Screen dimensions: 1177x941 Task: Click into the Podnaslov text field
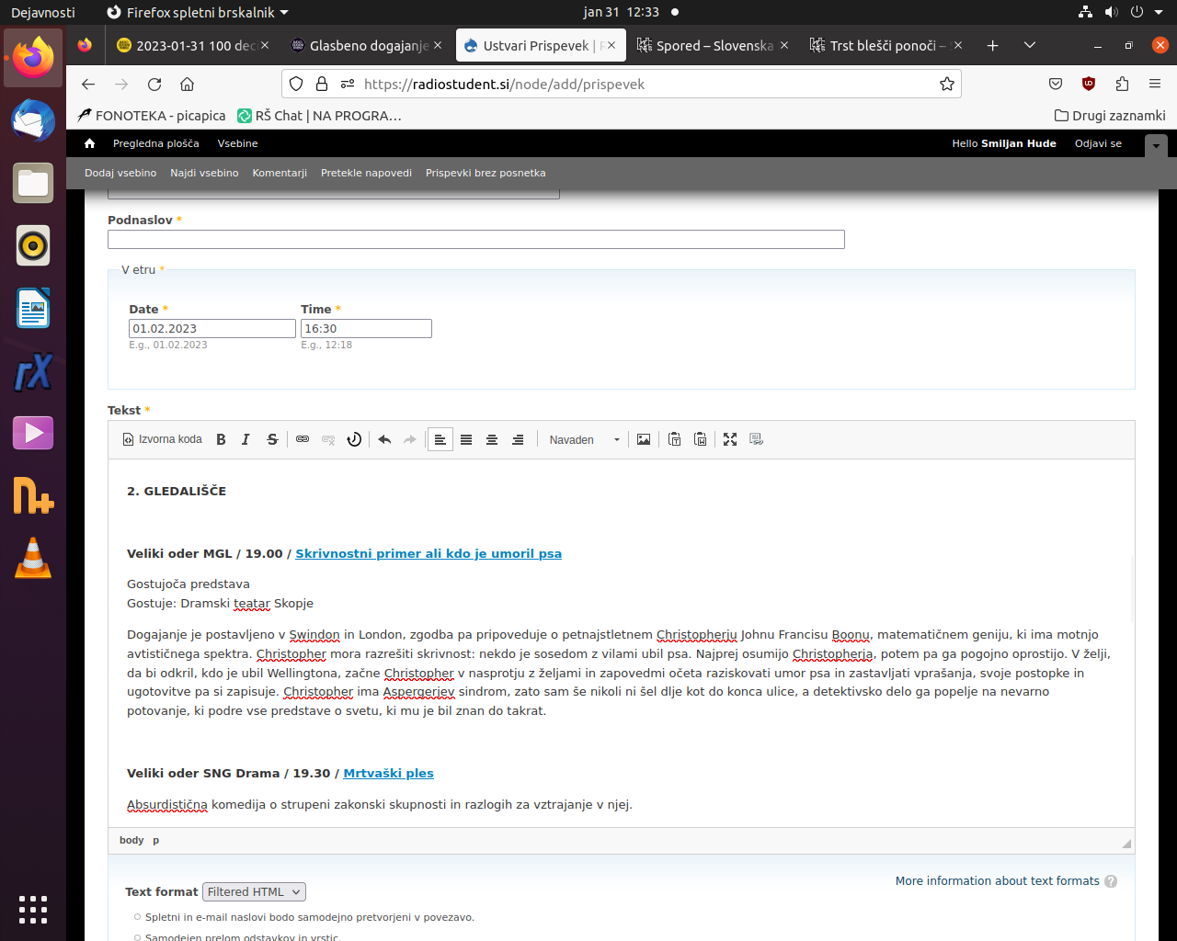475,240
